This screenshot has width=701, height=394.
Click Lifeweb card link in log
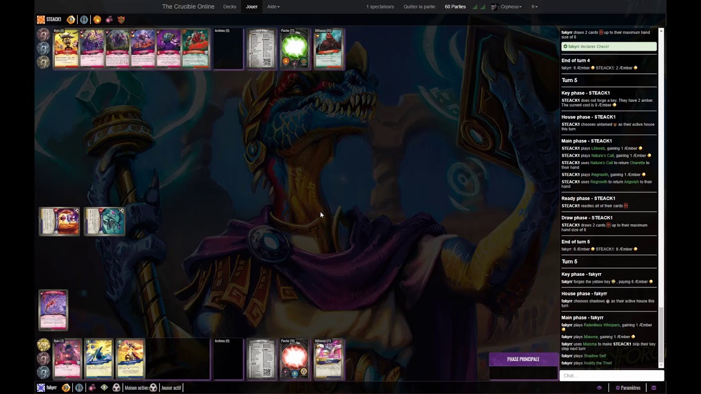point(598,148)
